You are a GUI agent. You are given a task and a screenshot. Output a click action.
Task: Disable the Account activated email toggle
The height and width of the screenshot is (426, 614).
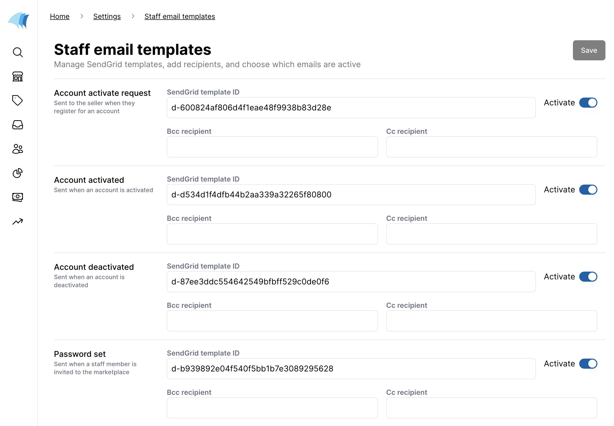point(588,190)
